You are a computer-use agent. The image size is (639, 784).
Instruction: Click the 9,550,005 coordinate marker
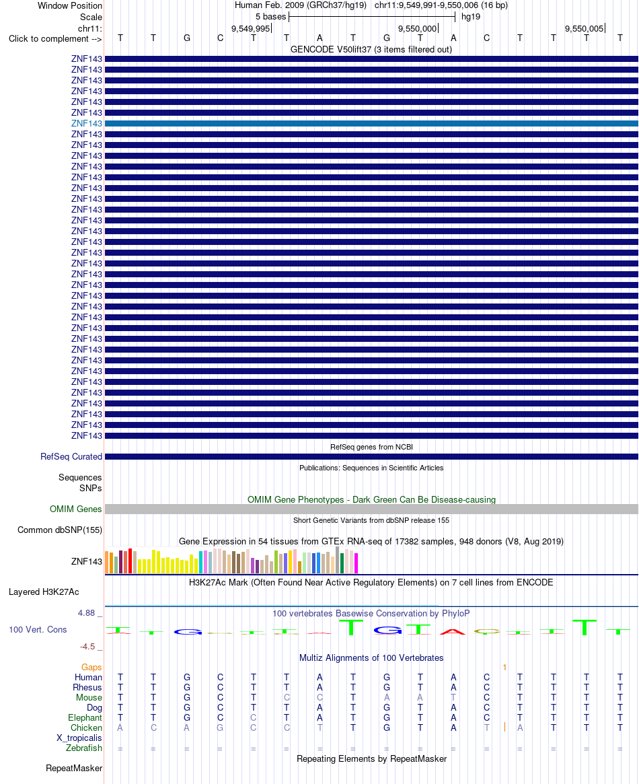point(585,29)
